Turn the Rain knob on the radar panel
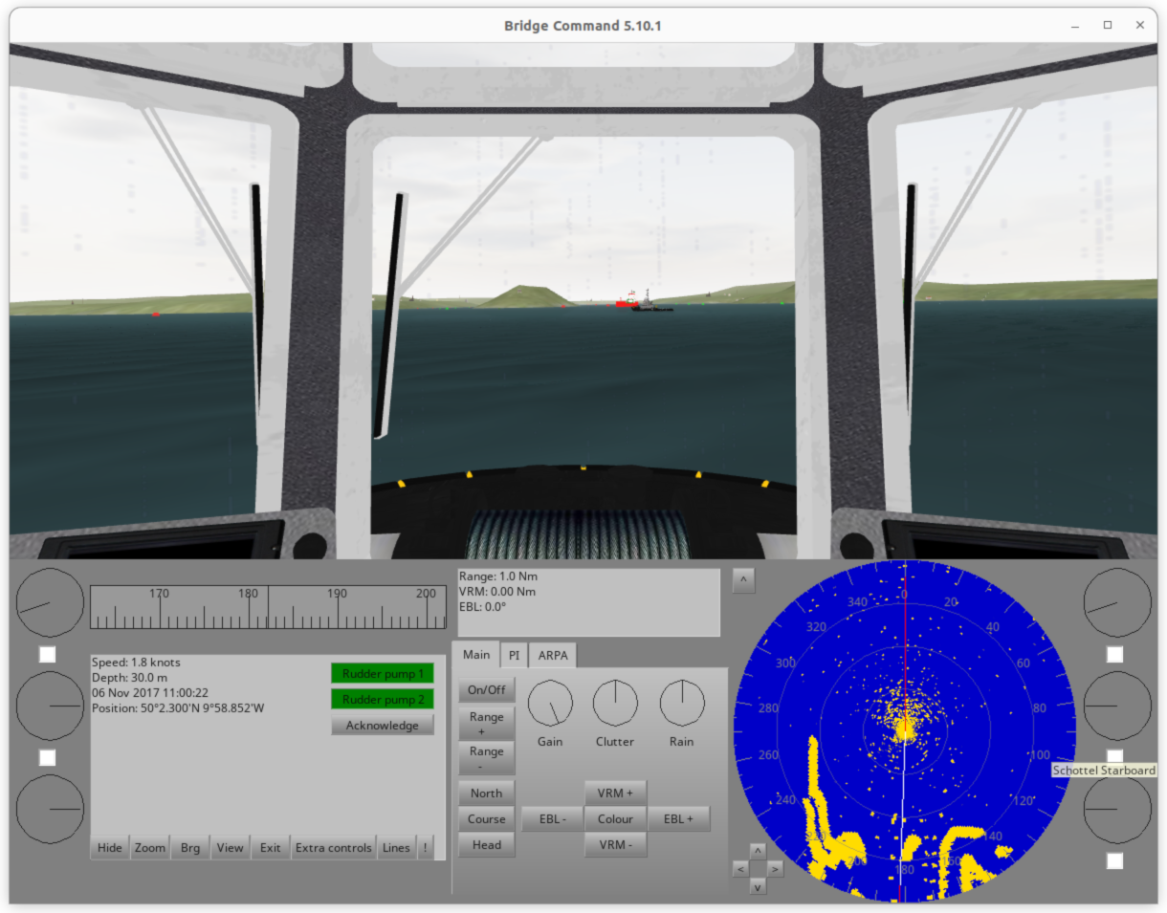This screenshot has height=913, width=1167. [x=681, y=706]
